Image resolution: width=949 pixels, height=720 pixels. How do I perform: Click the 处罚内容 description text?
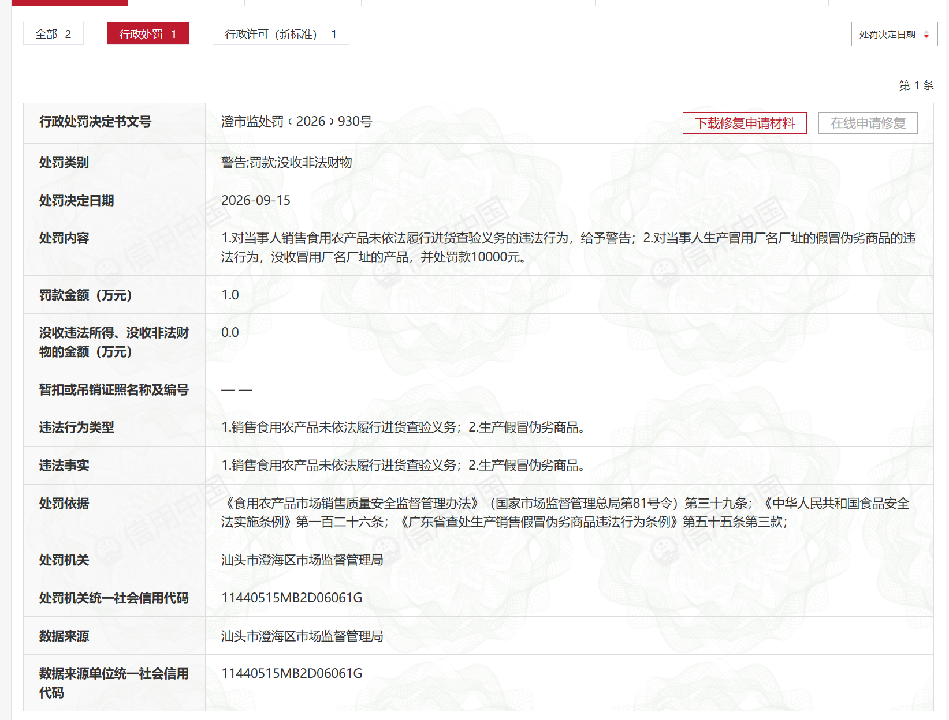point(568,247)
